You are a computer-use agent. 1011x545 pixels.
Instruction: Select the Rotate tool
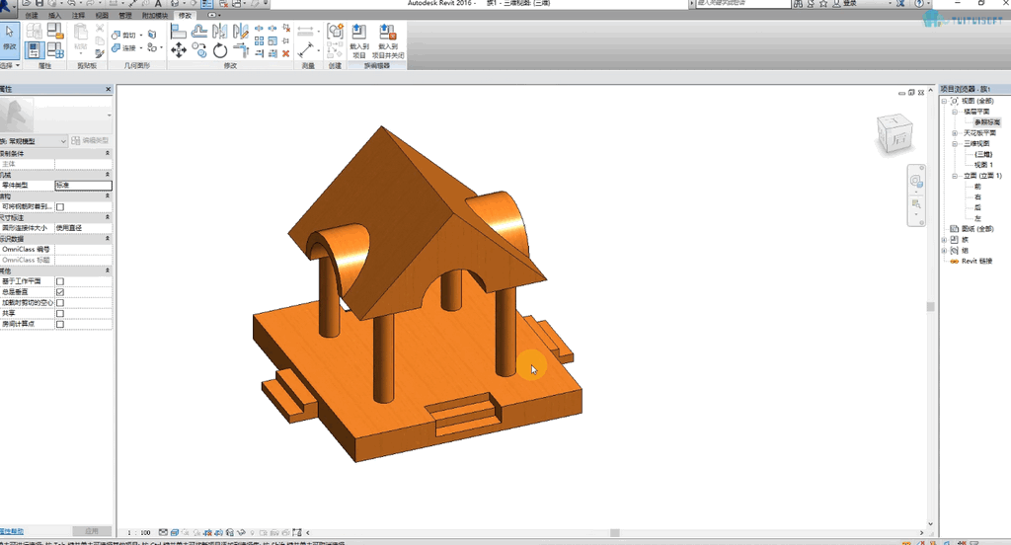point(220,49)
